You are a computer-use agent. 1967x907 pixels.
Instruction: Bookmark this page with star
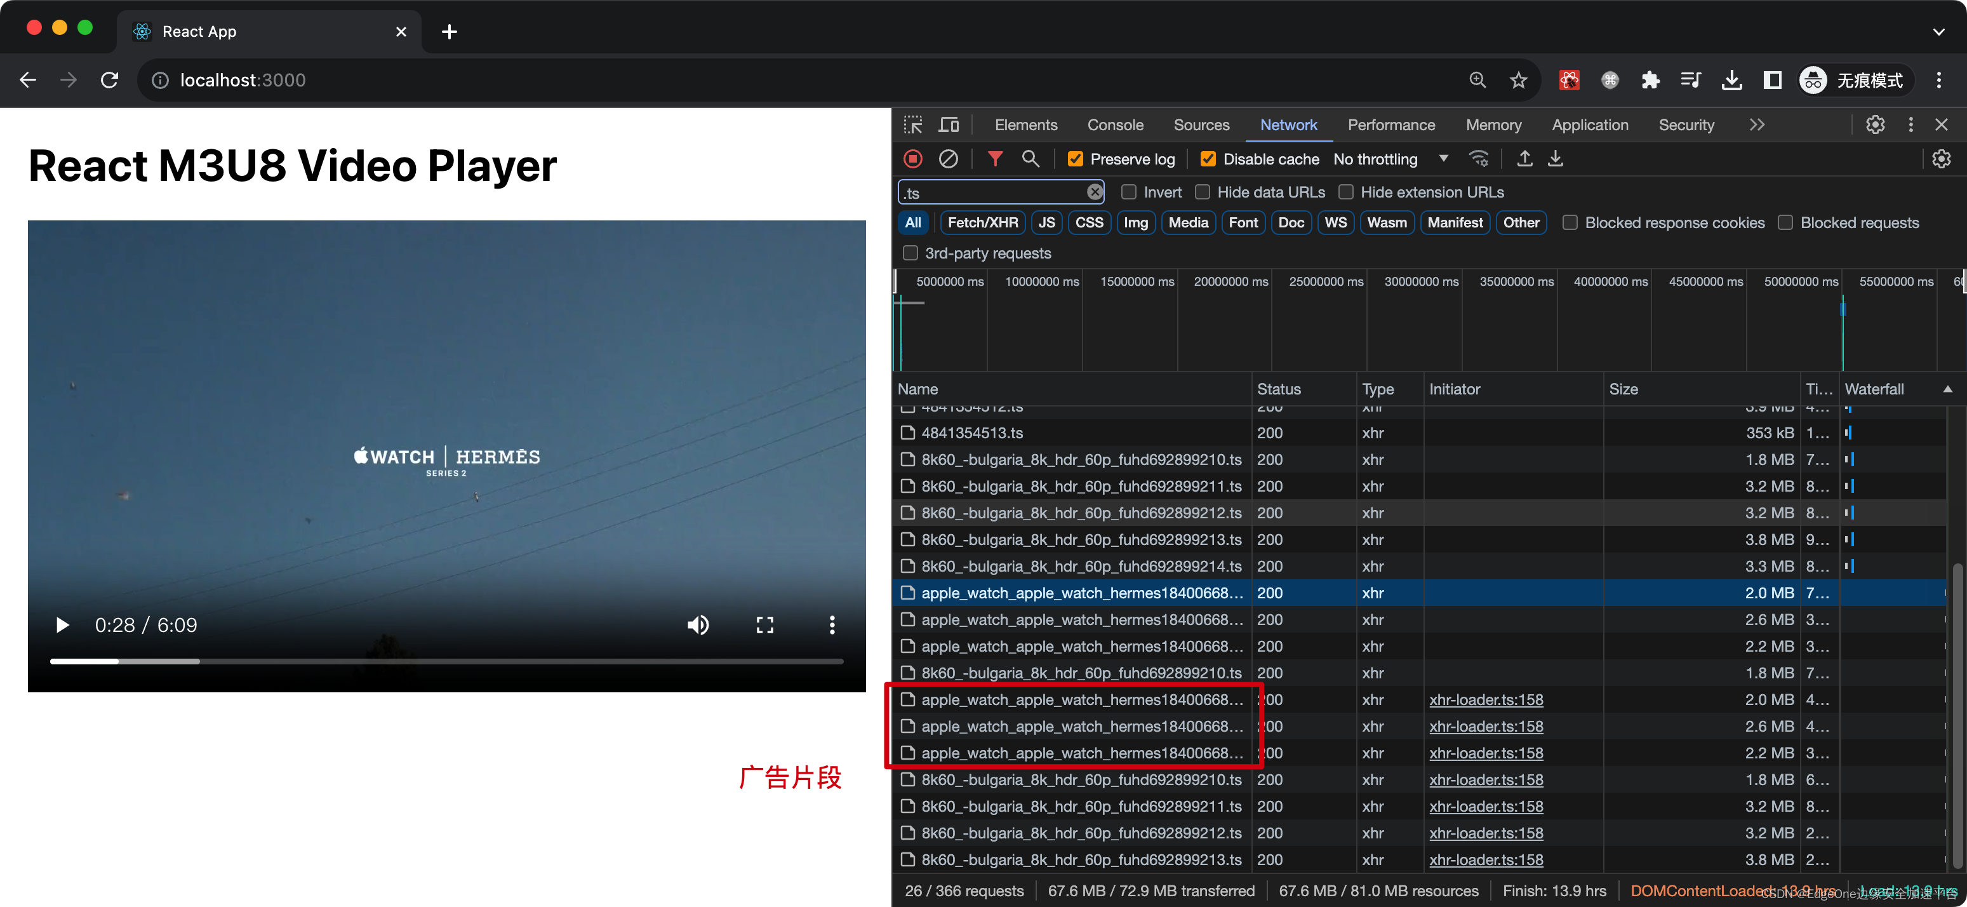[1518, 80]
